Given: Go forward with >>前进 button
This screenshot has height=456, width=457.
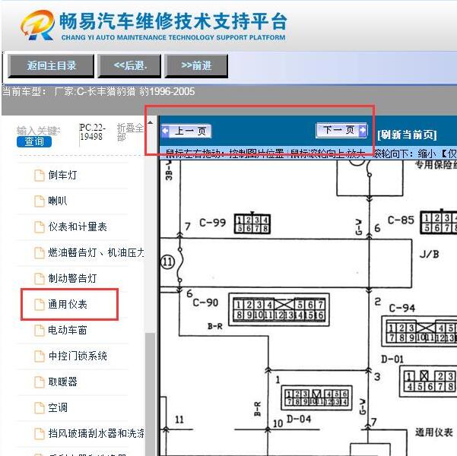Looking at the screenshot, I should [196, 66].
